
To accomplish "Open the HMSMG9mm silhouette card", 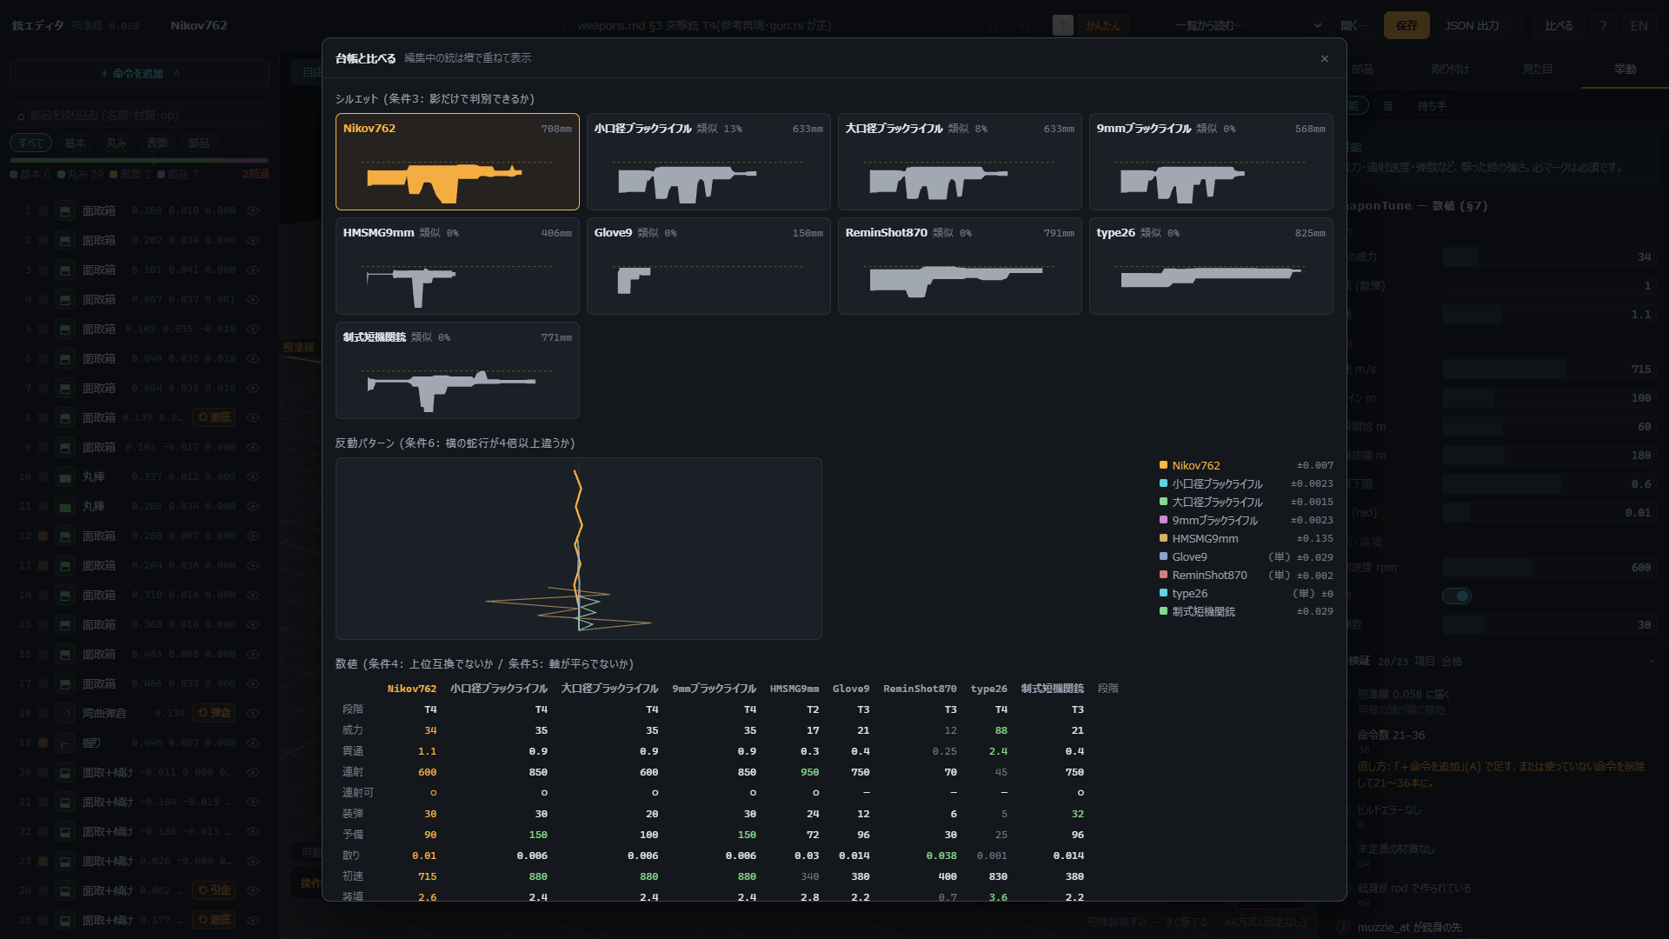I will 457,266.
